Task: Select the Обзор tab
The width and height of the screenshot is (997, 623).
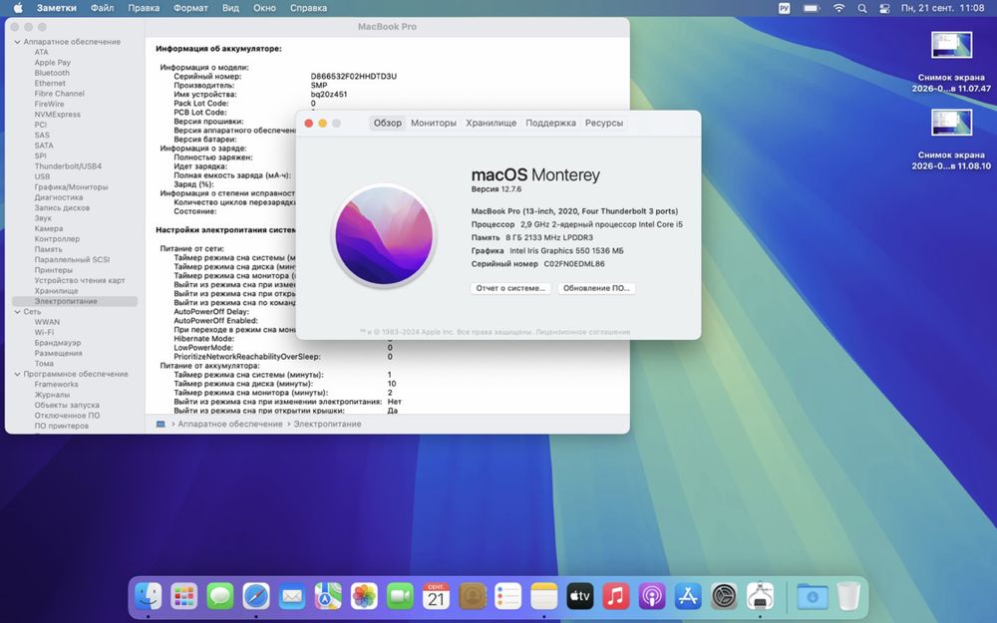Action: tap(387, 124)
